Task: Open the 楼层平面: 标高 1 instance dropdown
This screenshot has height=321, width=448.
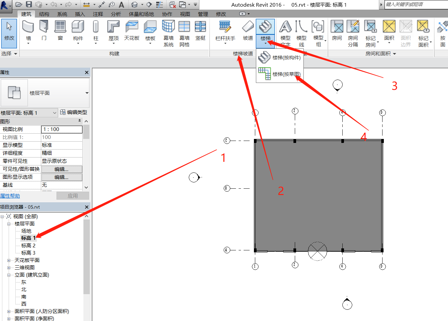Action: pyautogui.click(x=55, y=113)
